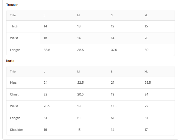
Task: Click the 17.5 Kurta Waist S value
Action: tap(114, 106)
